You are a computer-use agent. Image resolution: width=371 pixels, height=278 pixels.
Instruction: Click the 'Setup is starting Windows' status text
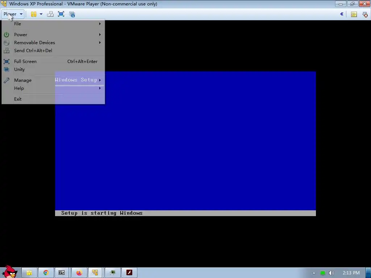[102, 213]
